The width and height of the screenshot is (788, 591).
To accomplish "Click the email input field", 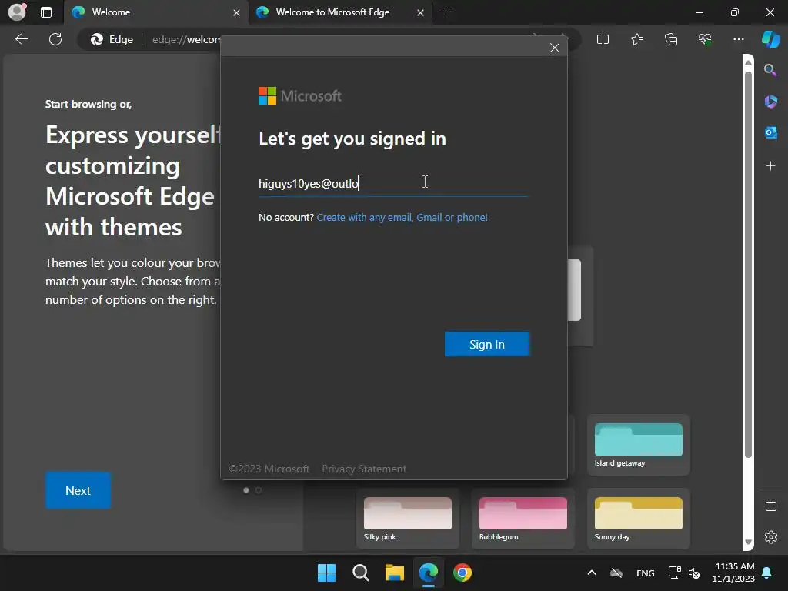I will [393, 183].
